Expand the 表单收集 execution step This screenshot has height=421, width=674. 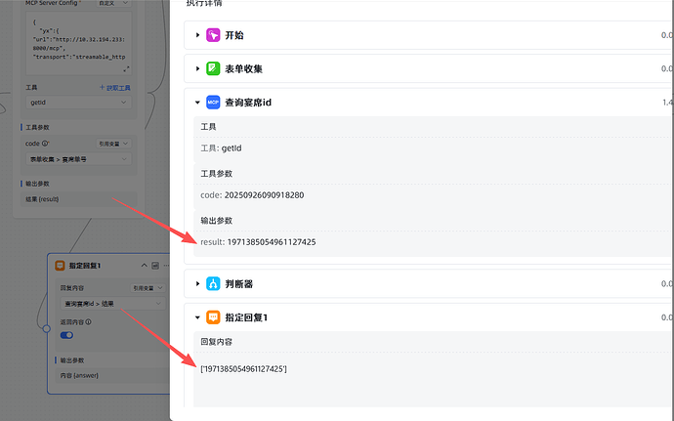197,68
